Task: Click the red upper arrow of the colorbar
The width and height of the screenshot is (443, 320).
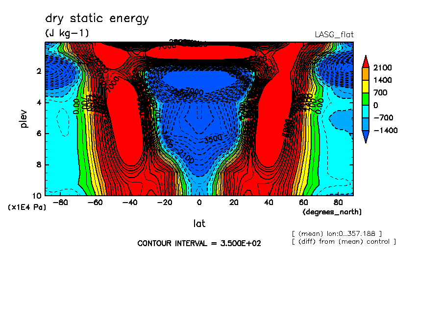Action: (x=366, y=62)
